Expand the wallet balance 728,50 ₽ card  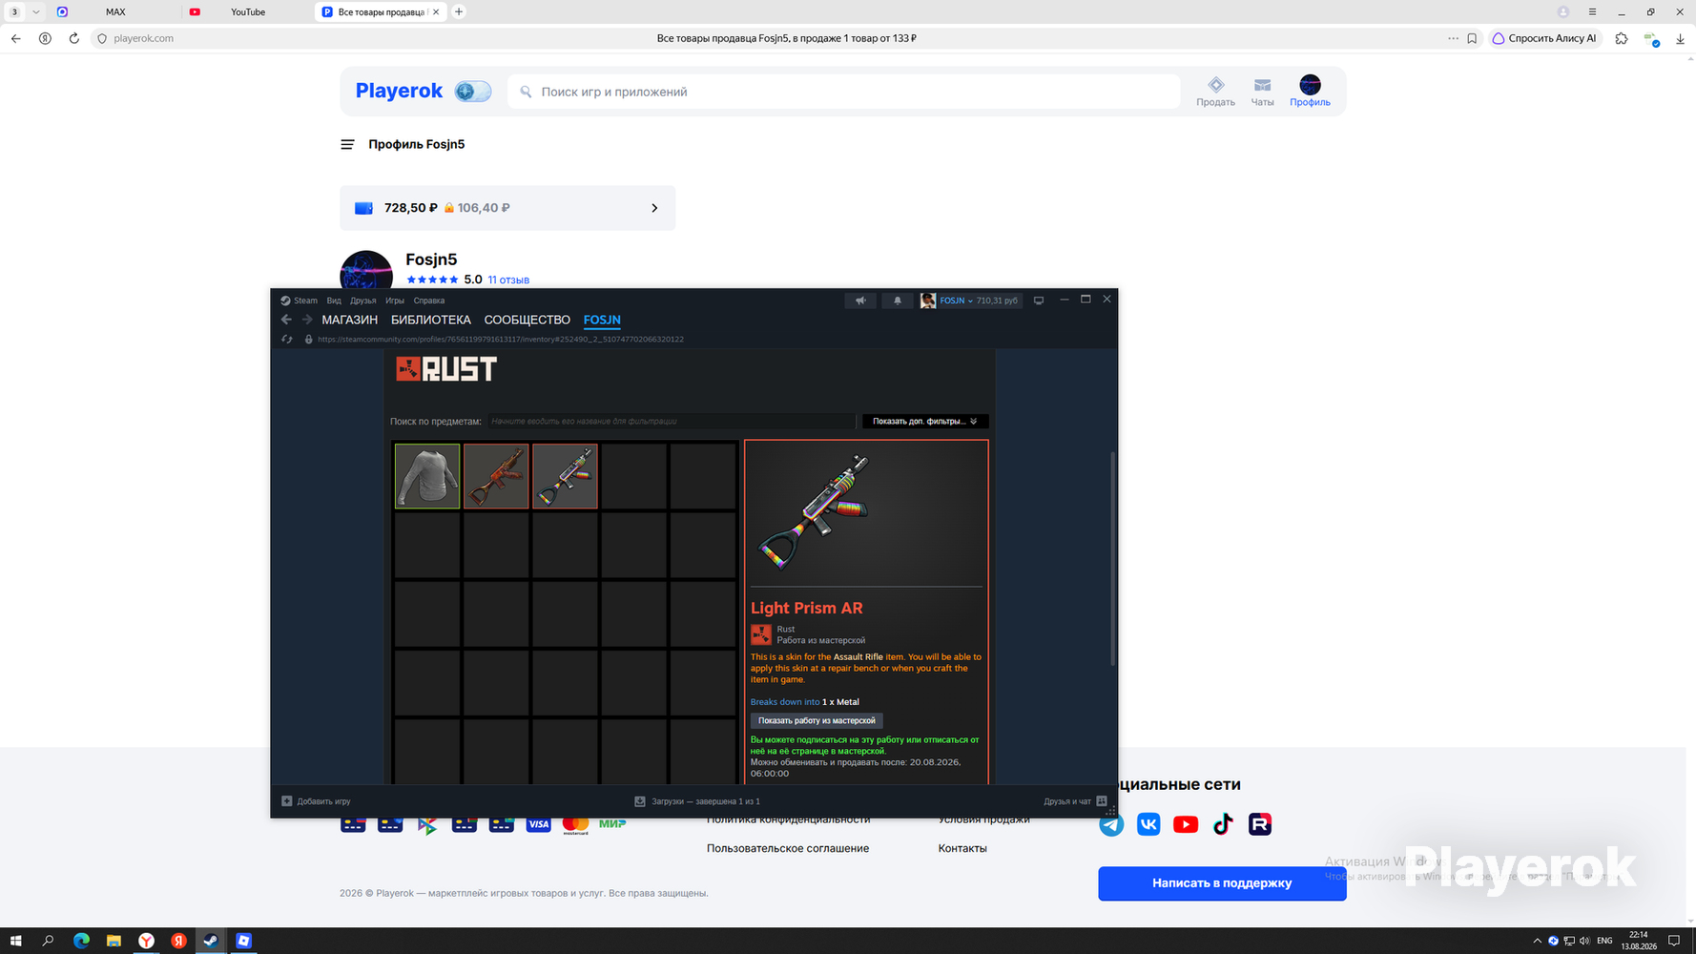507,208
